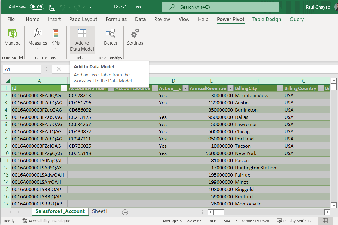Open Display Settings in status bar

(x=294, y=221)
